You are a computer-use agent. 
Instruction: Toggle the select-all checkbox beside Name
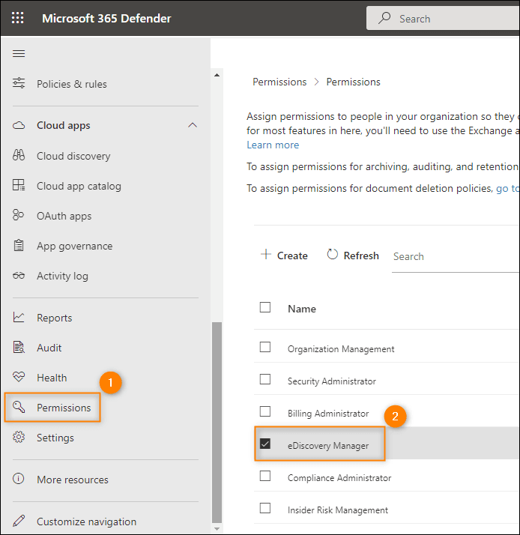(x=265, y=307)
